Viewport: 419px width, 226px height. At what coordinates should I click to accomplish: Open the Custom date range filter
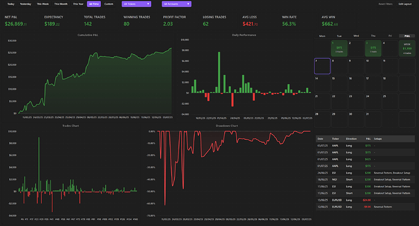[109, 4]
